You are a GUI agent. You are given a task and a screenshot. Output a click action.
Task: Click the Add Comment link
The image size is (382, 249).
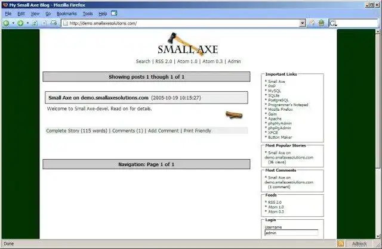click(x=163, y=131)
